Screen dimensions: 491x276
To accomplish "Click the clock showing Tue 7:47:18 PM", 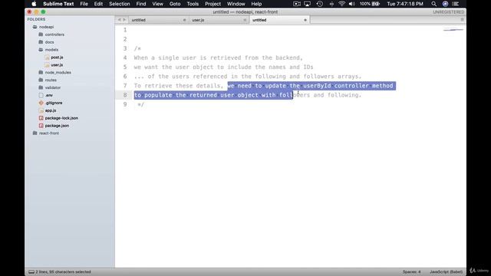I will 405,4.
